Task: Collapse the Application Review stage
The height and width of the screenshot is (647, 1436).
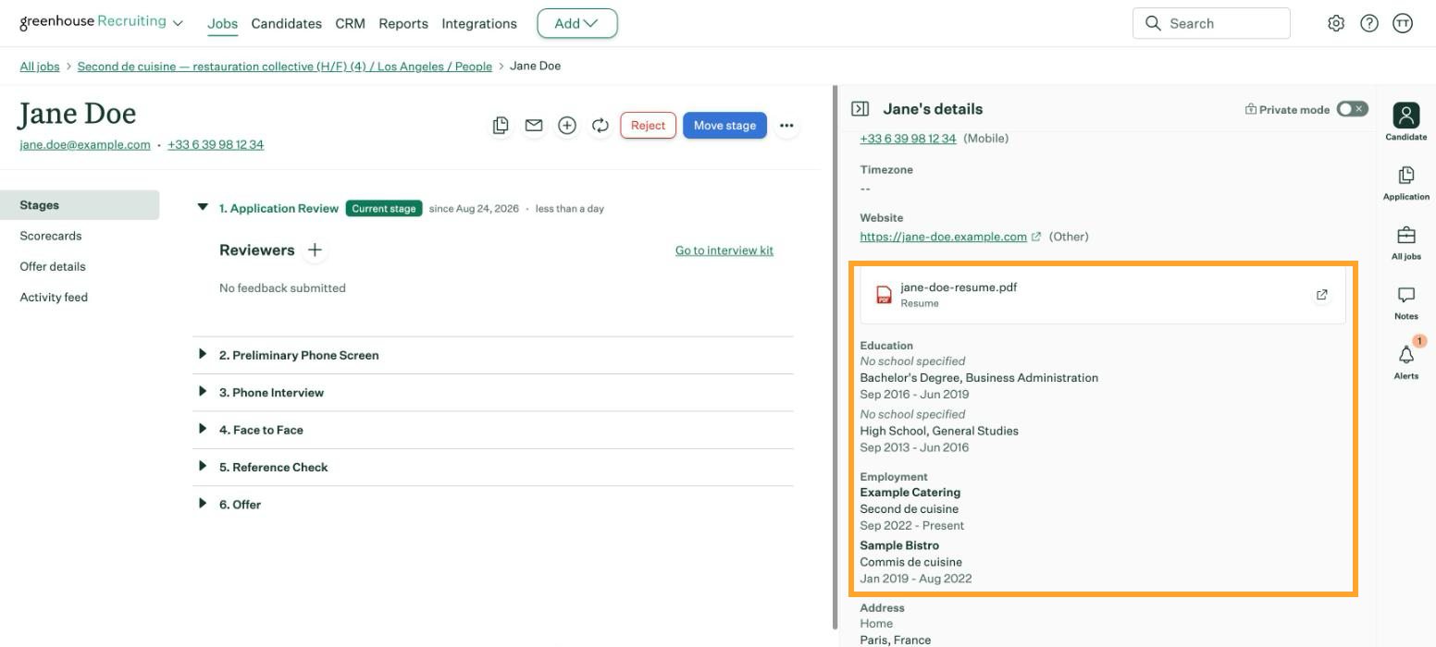Action: click(203, 207)
